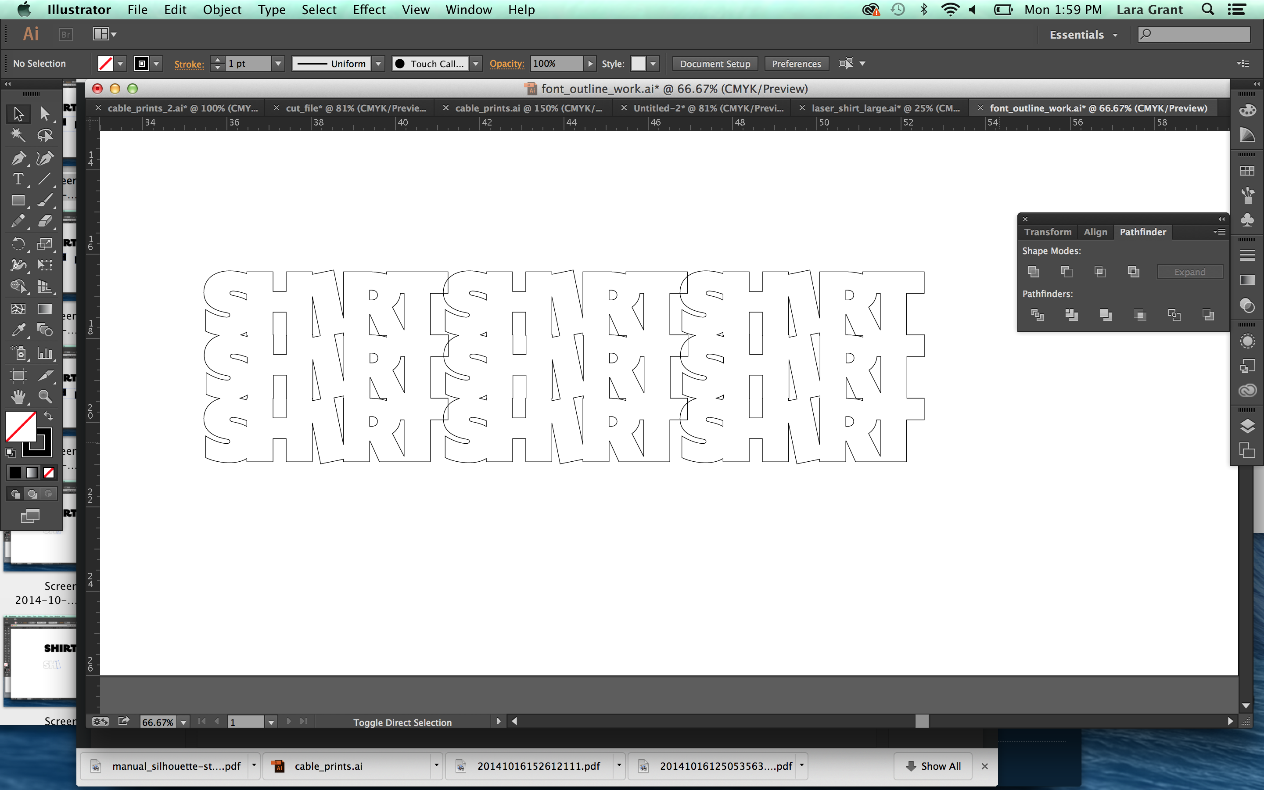Select the Shape Builder tool
Screen dimensions: 1264x790
pyautogui.click(x=18, y=286)
